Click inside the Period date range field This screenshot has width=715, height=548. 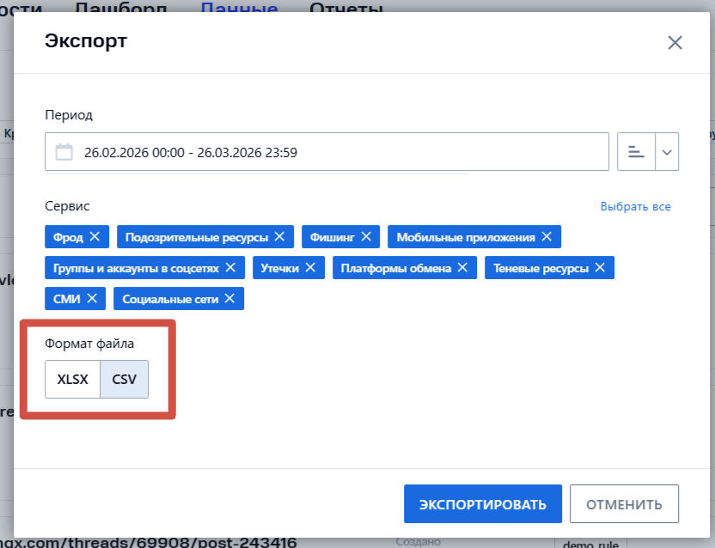point(258,151)
